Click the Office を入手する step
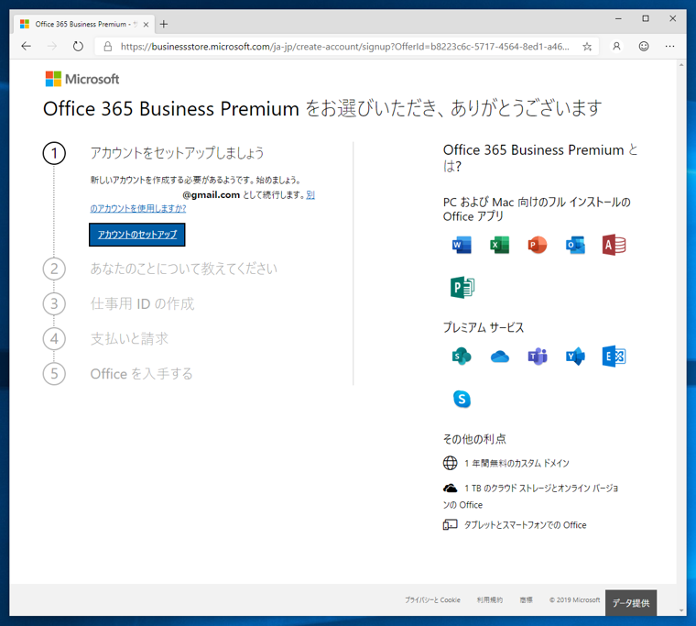Screen dimensions: 696x626 [x=142, y=374]
